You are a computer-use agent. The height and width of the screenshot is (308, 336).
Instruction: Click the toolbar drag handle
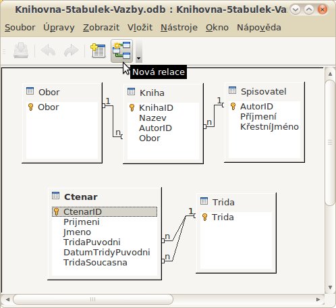4,51
